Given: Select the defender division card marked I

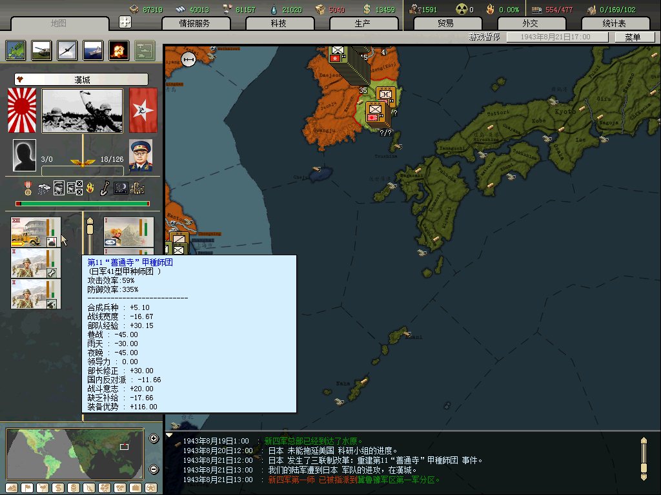Looking at the screenshot, I should pyautogui.click(x=128, y=232).
